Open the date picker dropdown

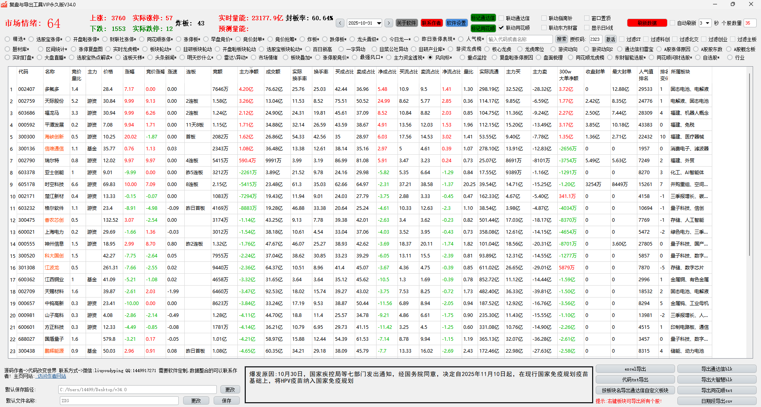point(379,23)
